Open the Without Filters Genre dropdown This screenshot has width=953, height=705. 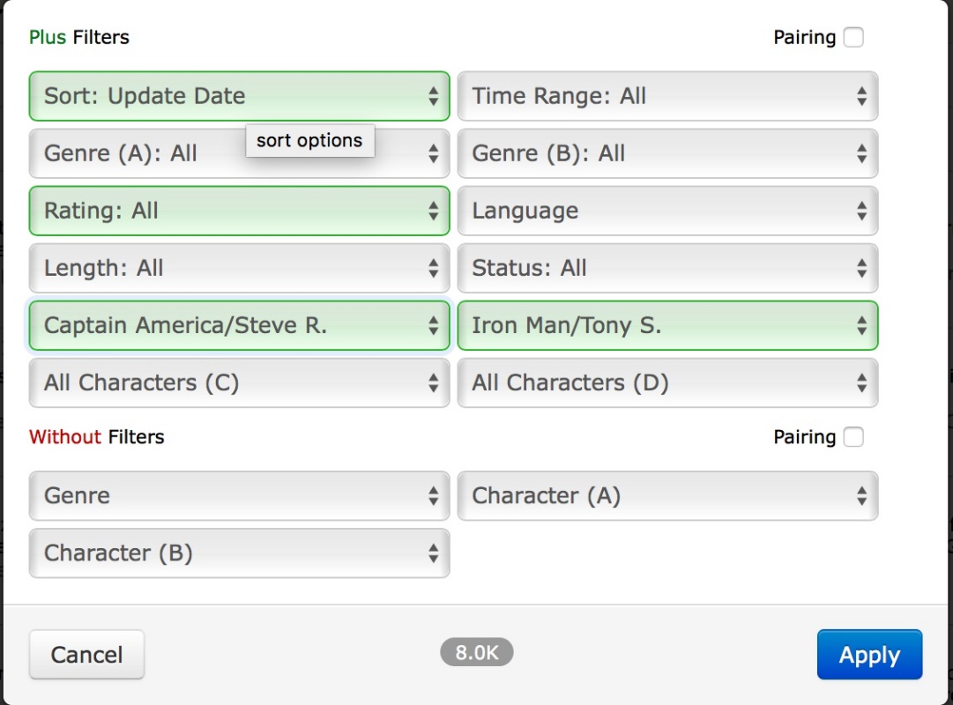click(239, 495)
